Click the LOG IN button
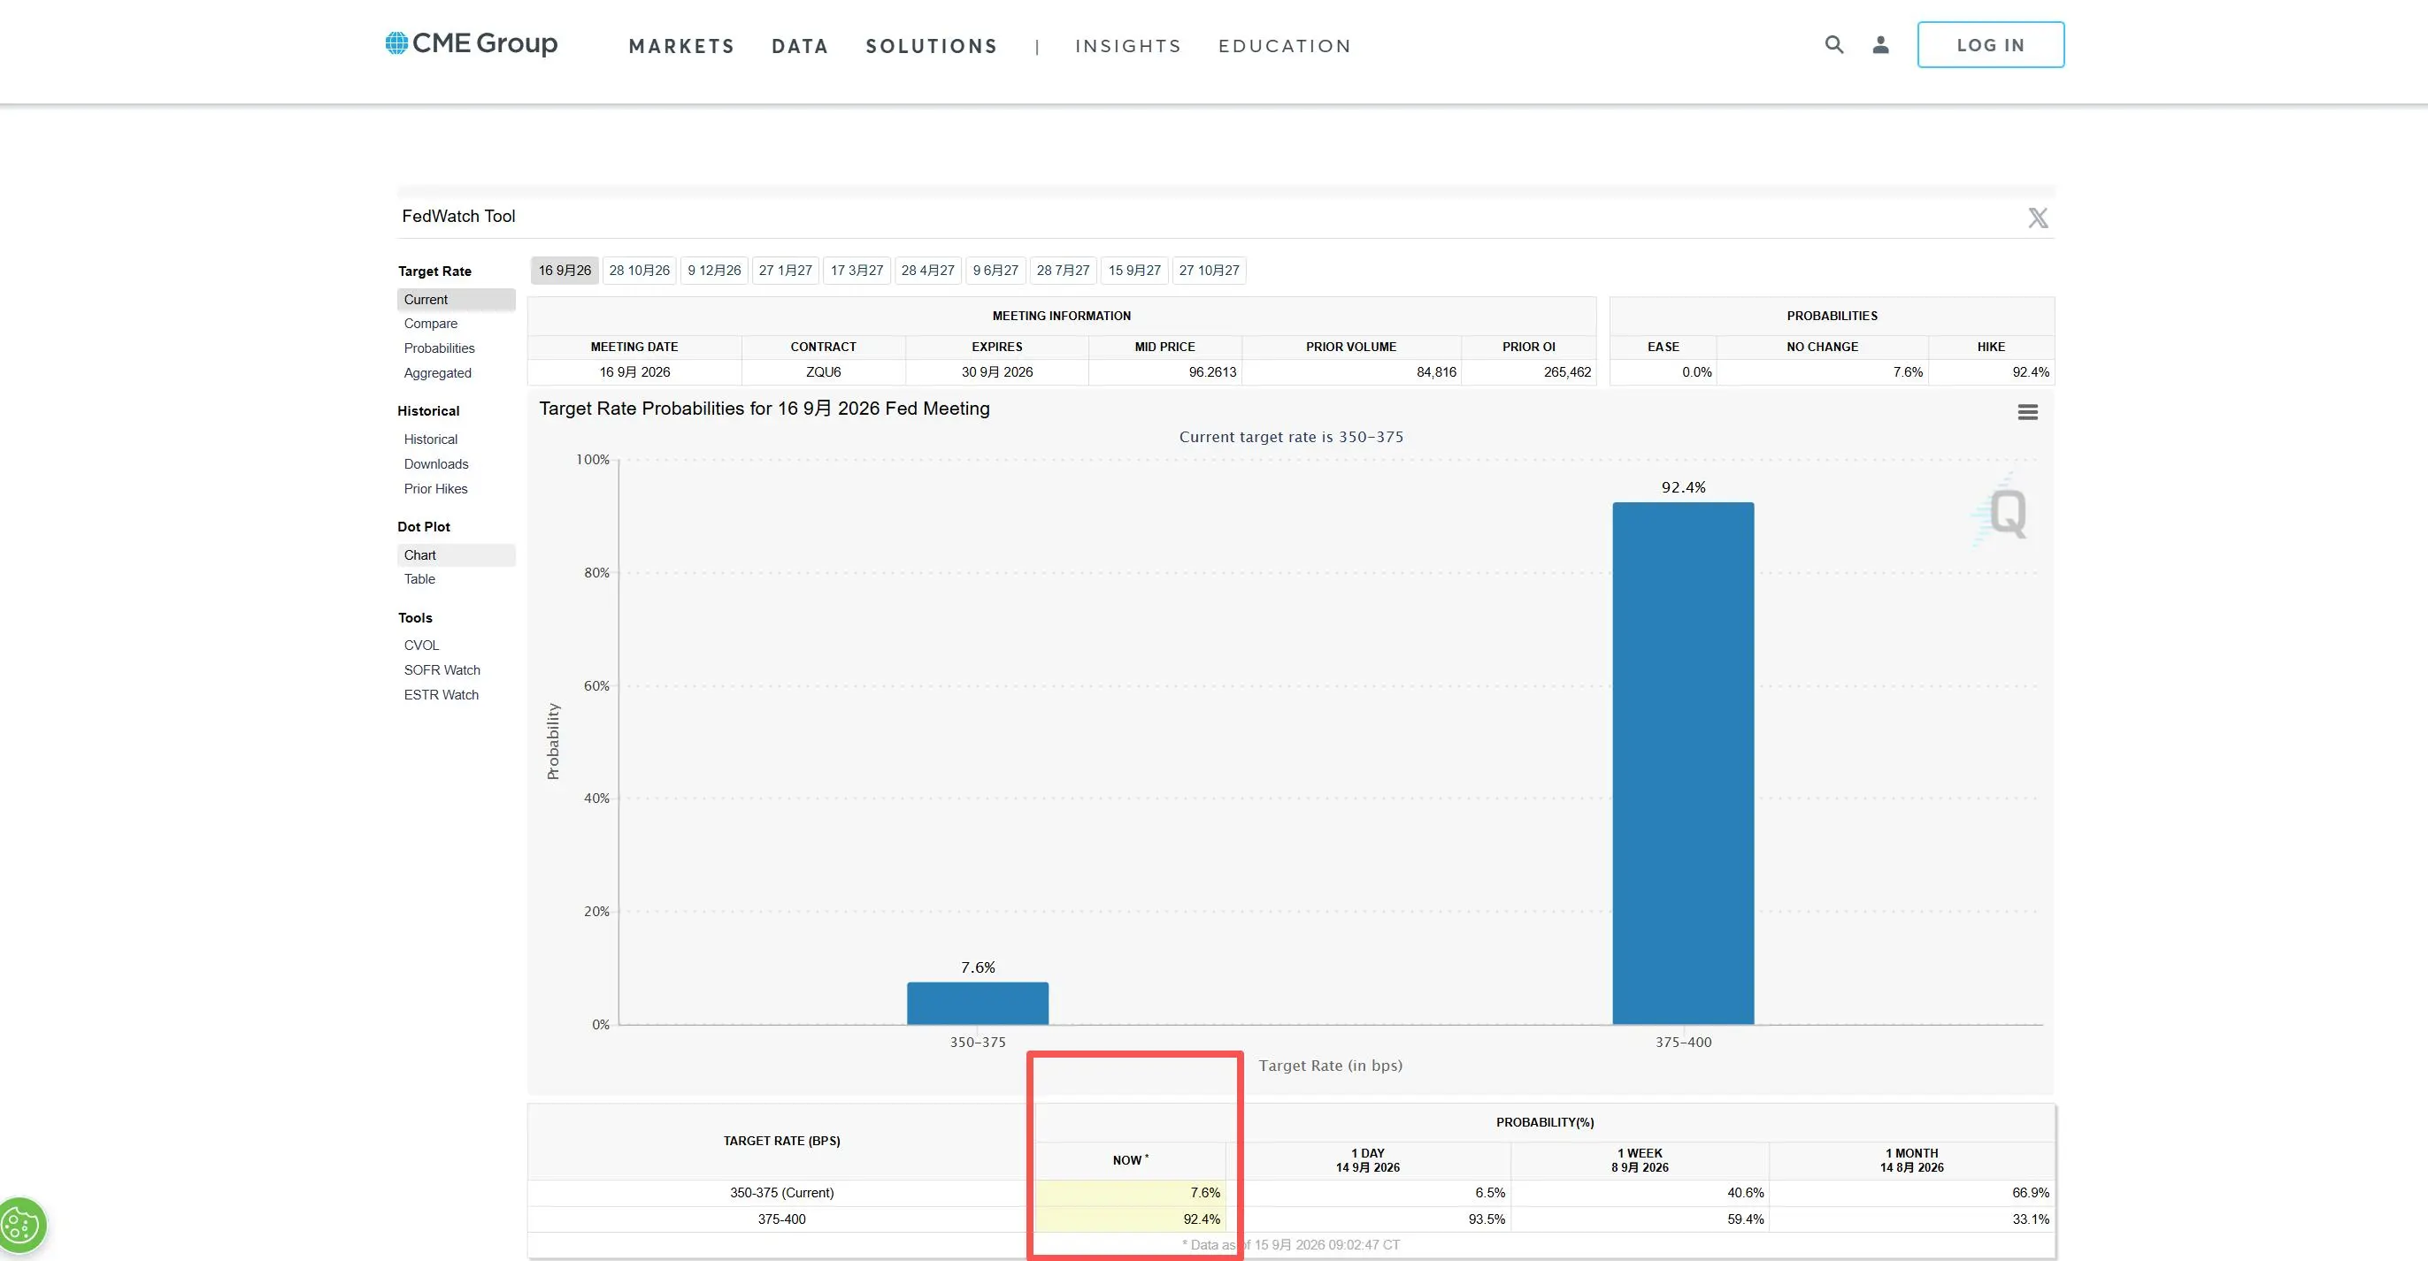 [x=1991, y=44]
